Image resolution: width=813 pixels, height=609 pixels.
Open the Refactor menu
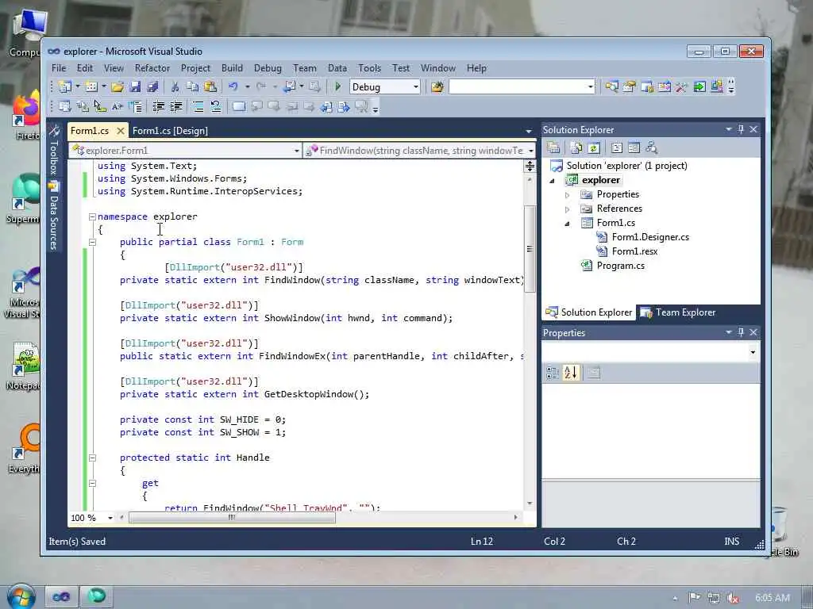point(152,68)
